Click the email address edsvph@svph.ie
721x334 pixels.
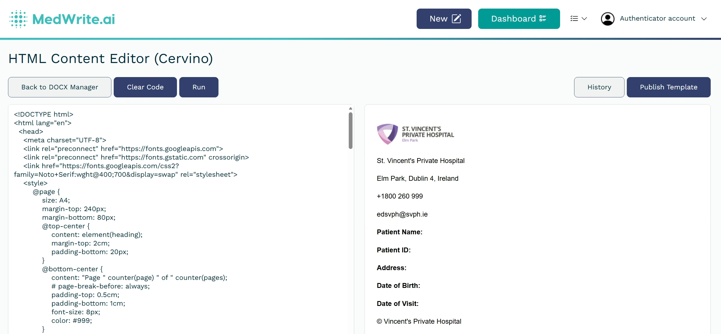coord(402,214)
